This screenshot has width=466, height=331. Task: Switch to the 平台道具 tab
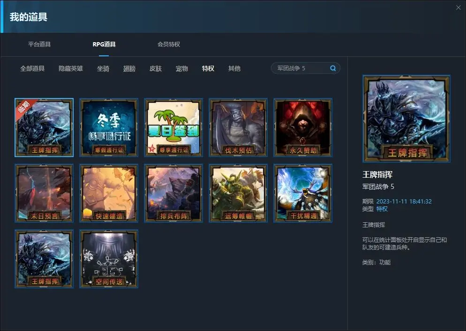point(39,44)
